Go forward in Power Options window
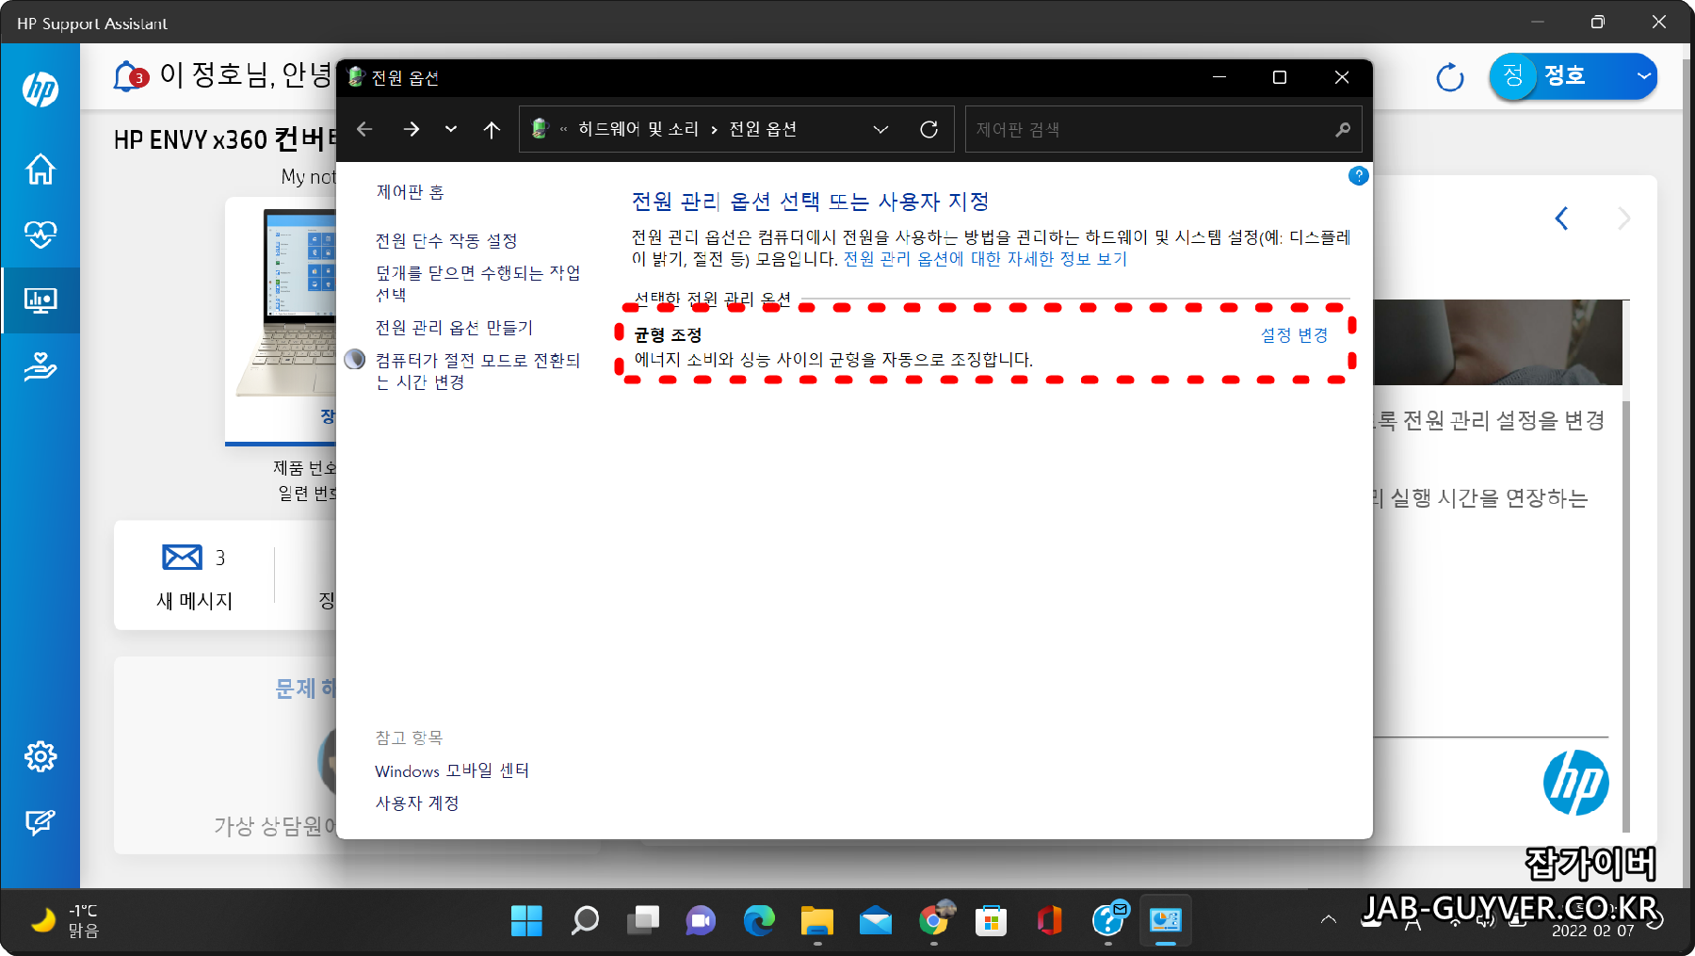 [x=412, y=129]
